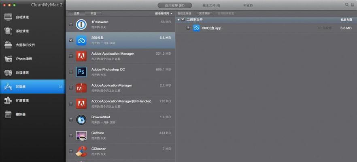Viewport: 357px width, 162px height.
Task: Click the 360云盘.app icon in details pane
Action: tap(196, 28)
